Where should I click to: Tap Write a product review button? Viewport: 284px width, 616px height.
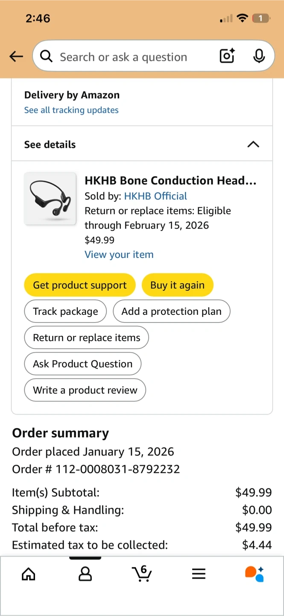(85, 390)
